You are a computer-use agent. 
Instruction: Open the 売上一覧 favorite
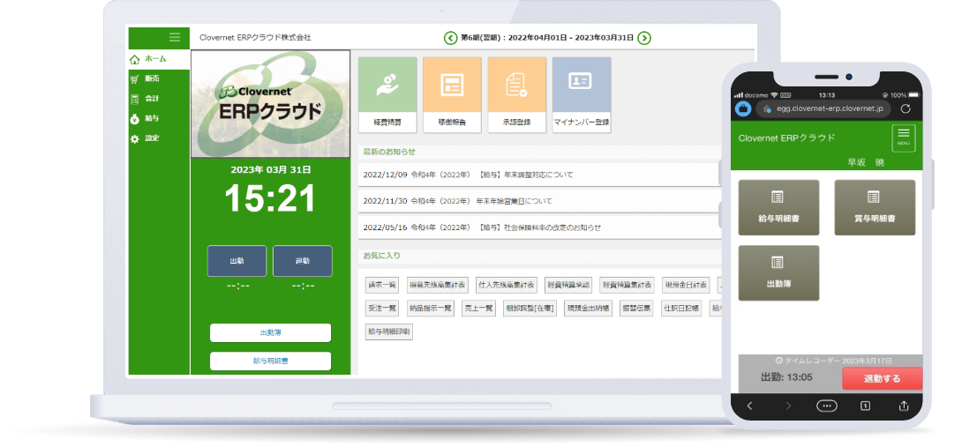(x=478, y=309)
